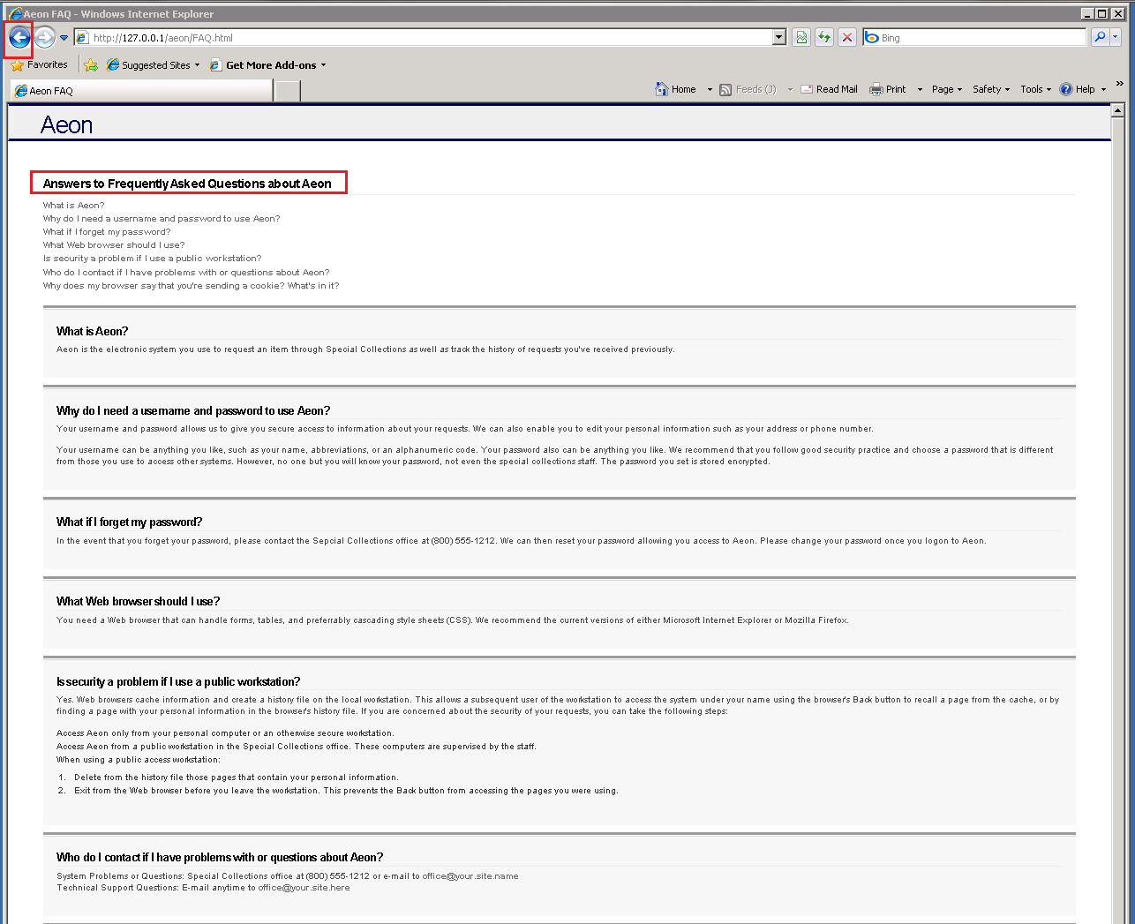Image resolution: width=1135 pixels, height=924 pixels.
Task: Click the Bing search magnifier icon
Action: pos(1101,37)
